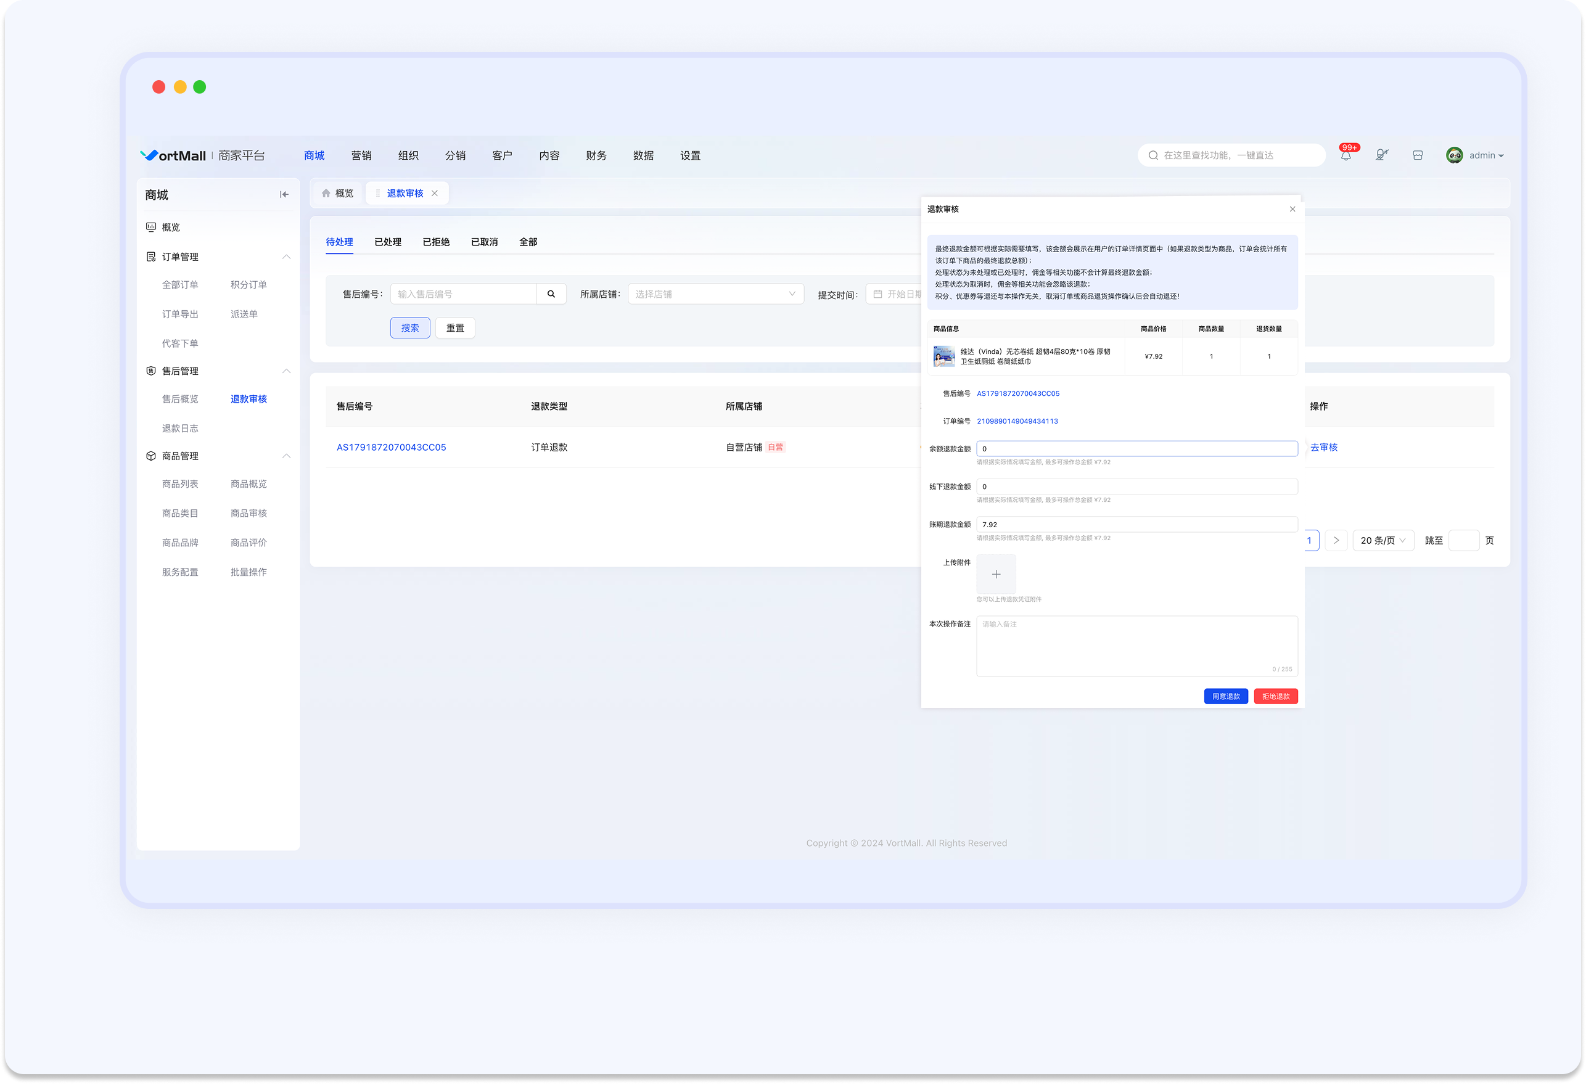This screenshot has width=1586, height=1084.
Task: Open the store icon in top bar
Action: 1418,155
